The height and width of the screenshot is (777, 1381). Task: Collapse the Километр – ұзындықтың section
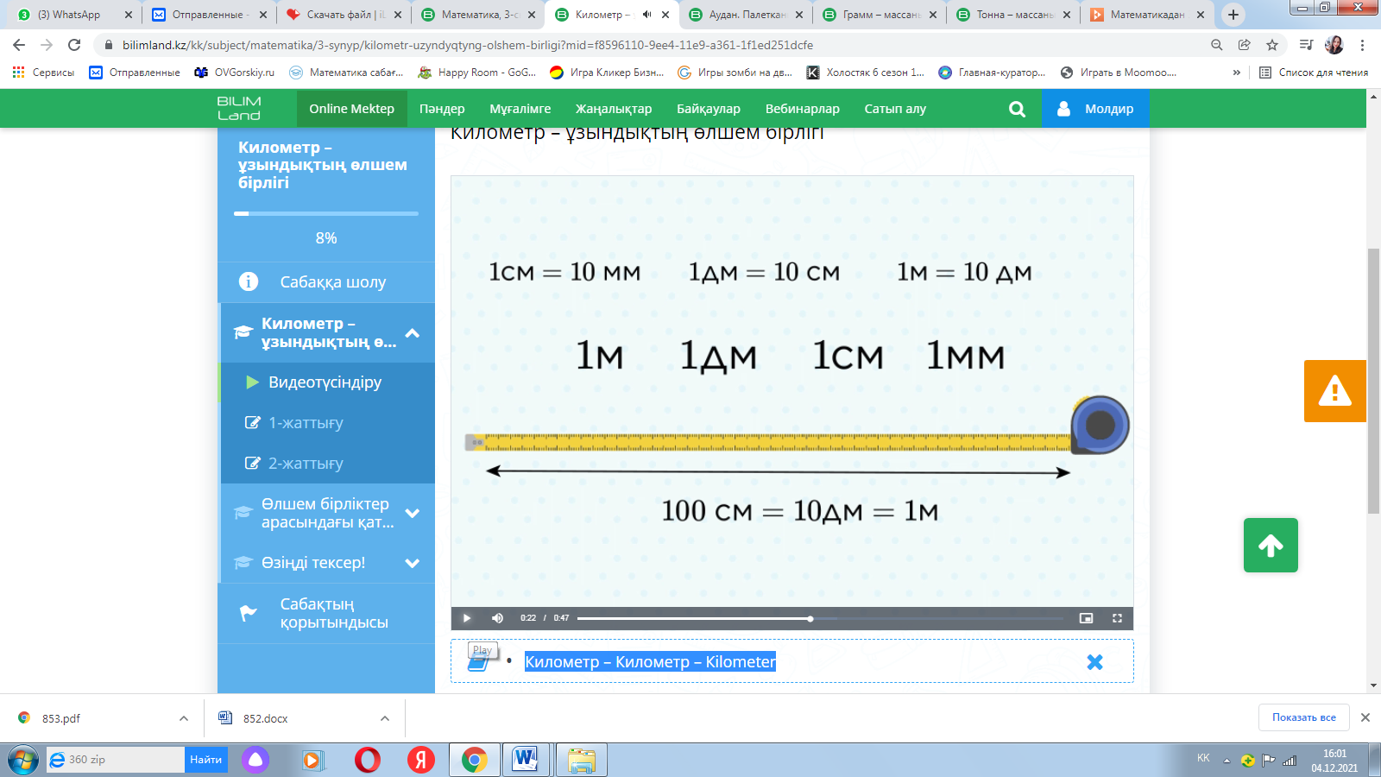pos(413,333)
